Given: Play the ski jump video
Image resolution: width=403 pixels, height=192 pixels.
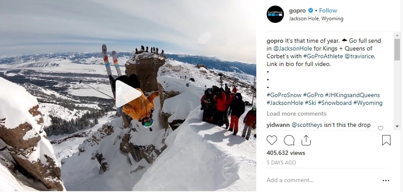Looking at the screenshot, I should [128, 94].
